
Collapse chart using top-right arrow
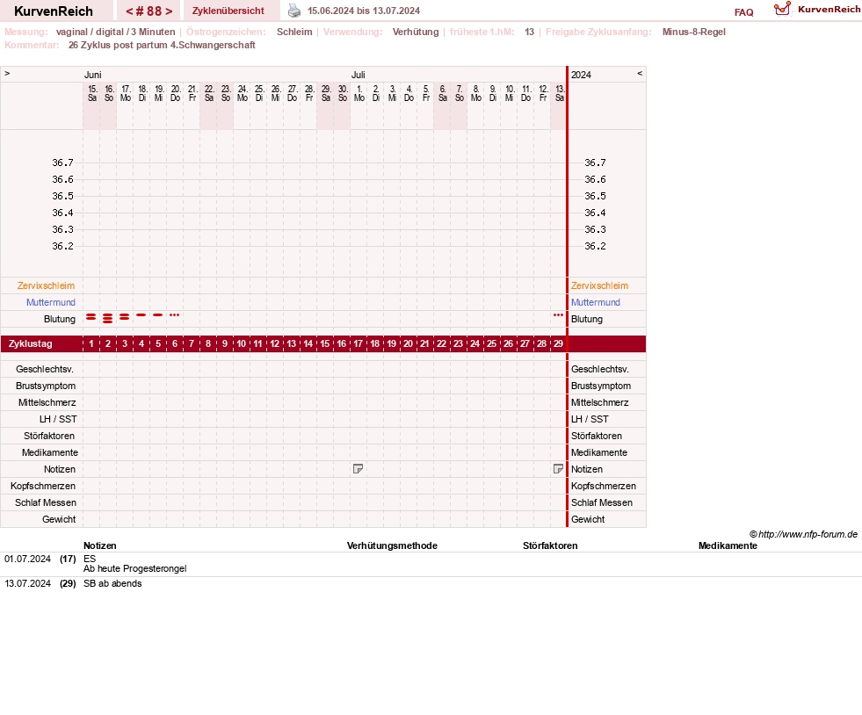pyautogui.click(x=640, y=73)
